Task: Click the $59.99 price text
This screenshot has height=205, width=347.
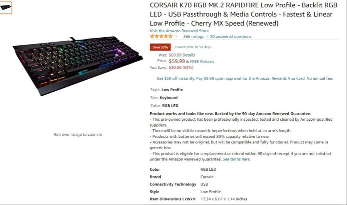Action: click(x=177, y=61)
